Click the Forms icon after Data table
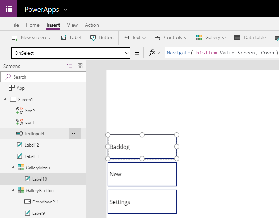Viewport: 279px width, 218px height. [277, 38]
